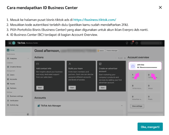
Task: Go to next Actions page arrow
Action: point(125,58)
